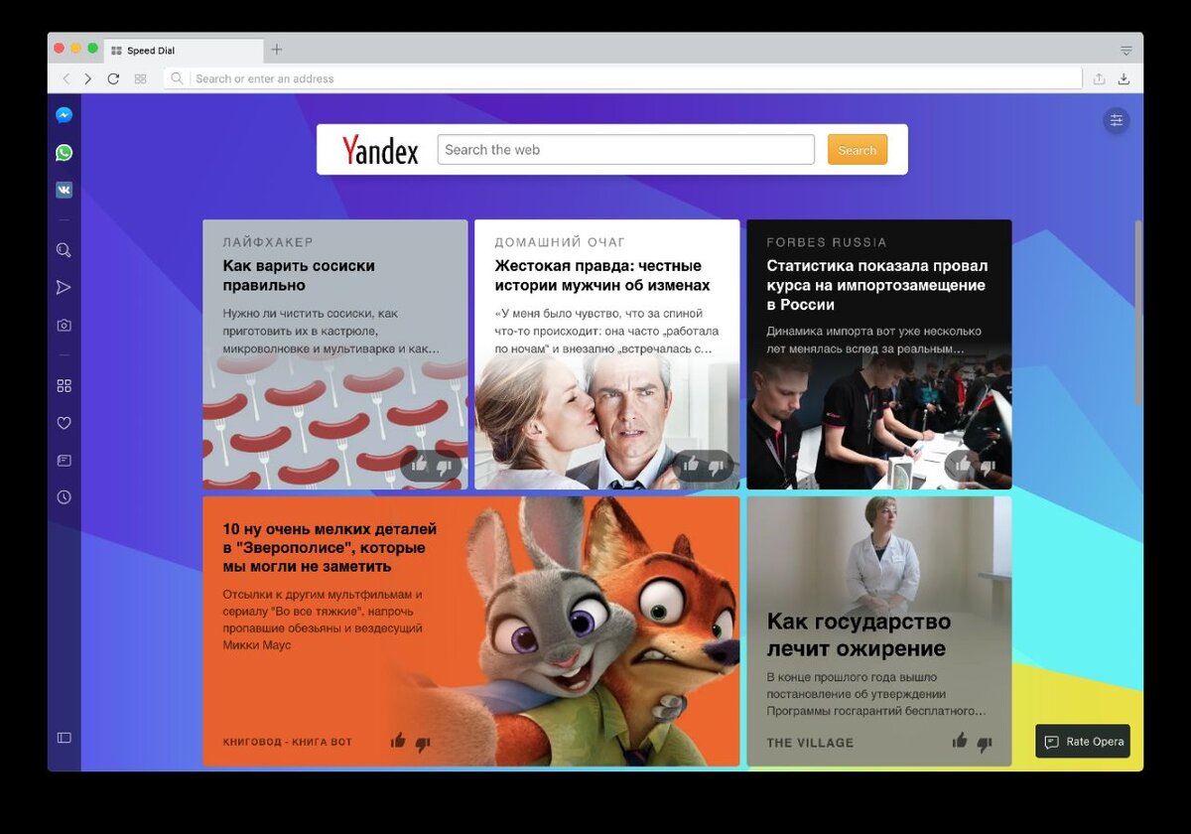Click the share icon in the toolbar

point(1099,78)
